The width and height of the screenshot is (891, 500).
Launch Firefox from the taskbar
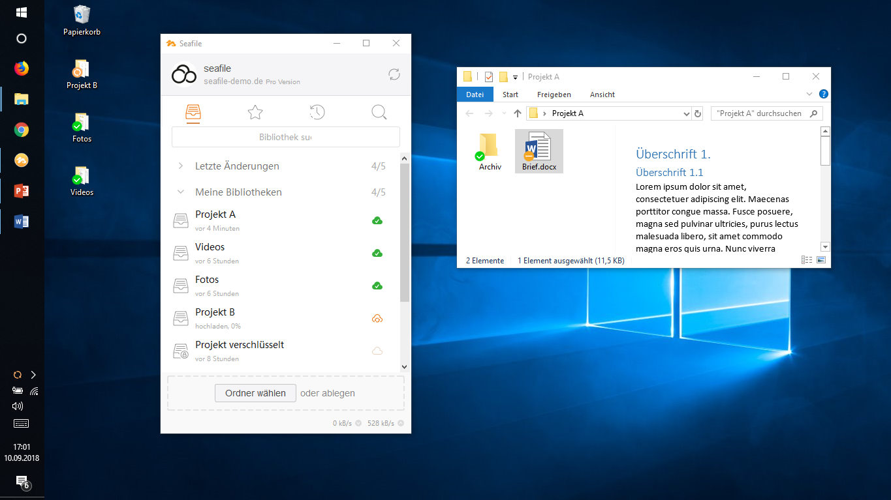click(x=21, y=67)
